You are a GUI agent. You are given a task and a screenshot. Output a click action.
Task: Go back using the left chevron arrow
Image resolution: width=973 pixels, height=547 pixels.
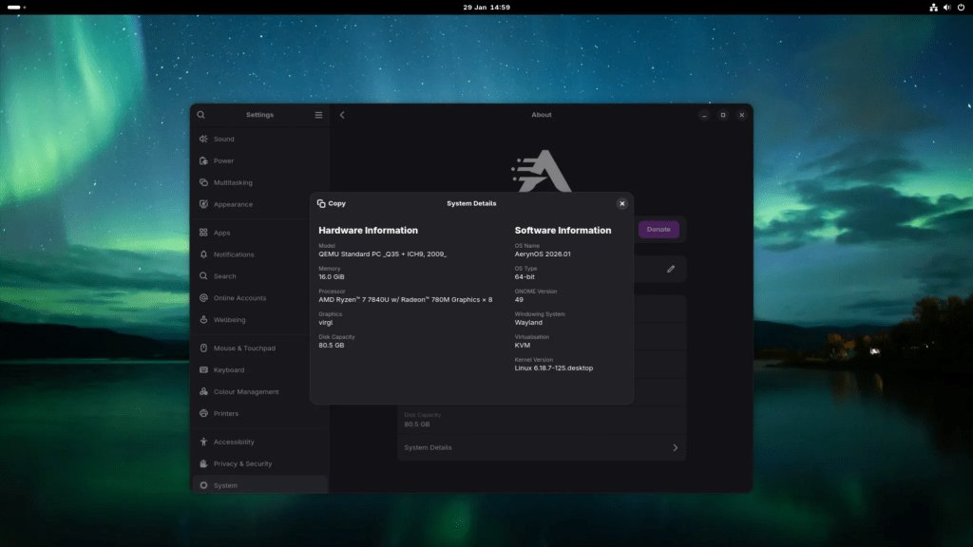(x=342, y=114)
